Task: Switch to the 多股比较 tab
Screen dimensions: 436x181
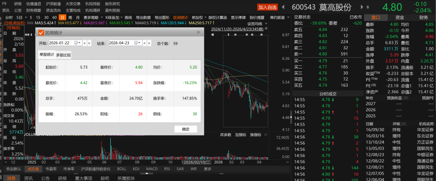Action: pos(63,55)
